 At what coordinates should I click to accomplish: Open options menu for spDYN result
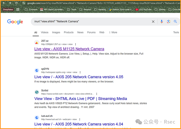pyautogui.click(x=80, y=72)
